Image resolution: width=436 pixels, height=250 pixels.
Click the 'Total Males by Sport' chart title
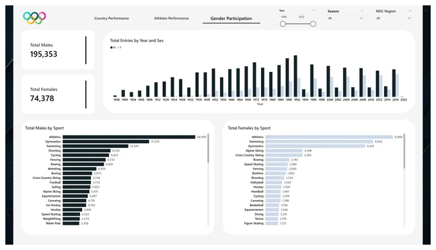point(44,128)
